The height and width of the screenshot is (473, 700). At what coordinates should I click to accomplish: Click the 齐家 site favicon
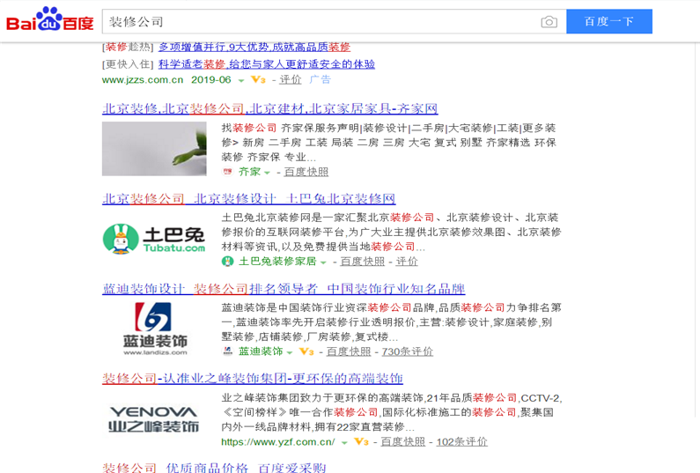click(228, 172)
